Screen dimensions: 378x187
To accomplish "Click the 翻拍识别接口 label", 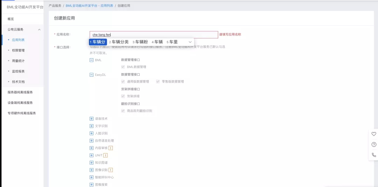I will (131, 104).
